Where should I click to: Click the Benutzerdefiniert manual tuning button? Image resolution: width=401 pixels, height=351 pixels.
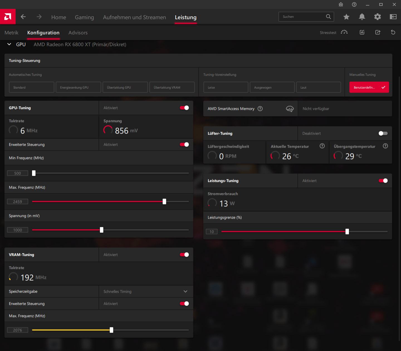(369, 87)
